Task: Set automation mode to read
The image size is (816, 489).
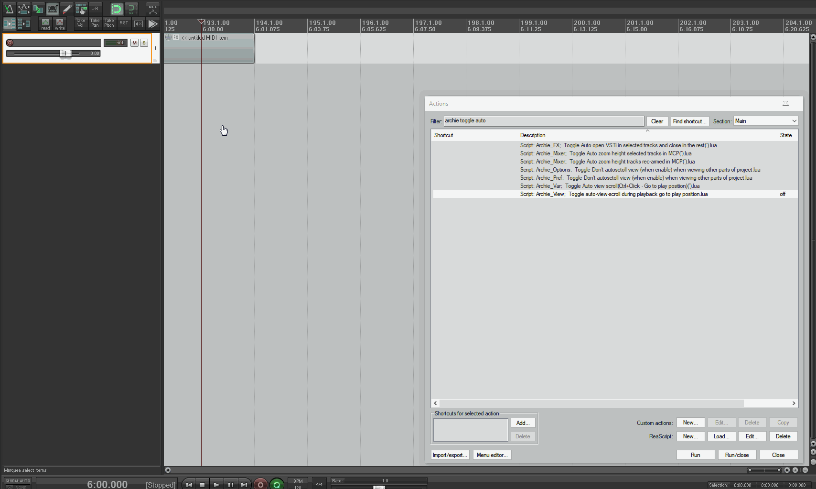Action: pyautogui.click(x=45, y=23)
